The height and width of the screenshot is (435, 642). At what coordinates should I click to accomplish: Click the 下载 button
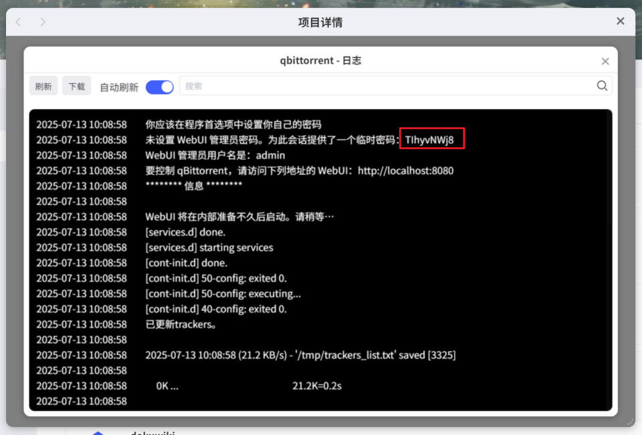[x=76, y=86]
